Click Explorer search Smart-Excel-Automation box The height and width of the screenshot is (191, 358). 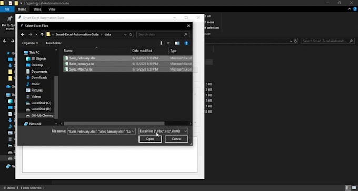click(327, 41)
